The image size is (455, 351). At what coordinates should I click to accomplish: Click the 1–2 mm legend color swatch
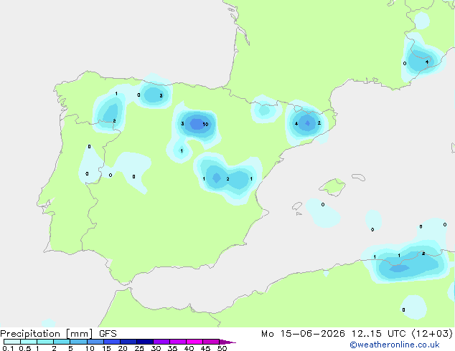(45, 342)
